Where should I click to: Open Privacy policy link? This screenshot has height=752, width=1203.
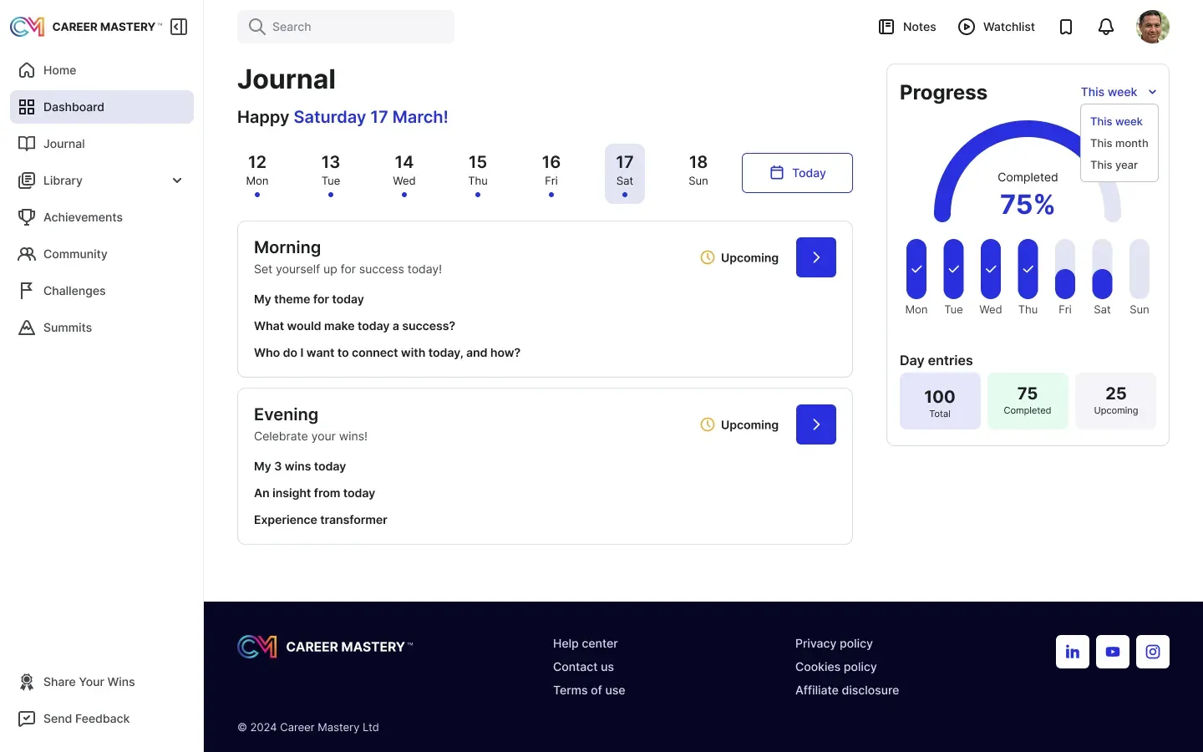pyautogui.click(x=834, y=643)
